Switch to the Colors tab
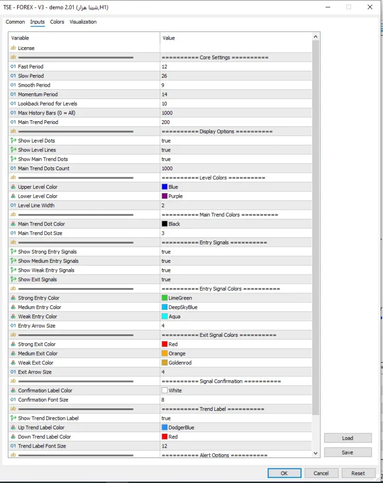383x483 pixels. [x=57, y=22]
